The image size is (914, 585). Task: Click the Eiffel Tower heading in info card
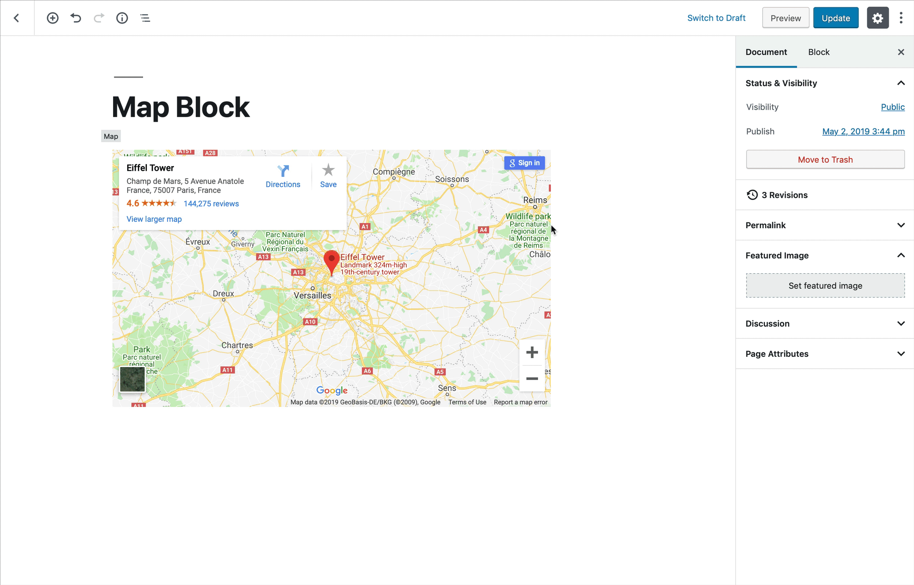coord(150,168)
